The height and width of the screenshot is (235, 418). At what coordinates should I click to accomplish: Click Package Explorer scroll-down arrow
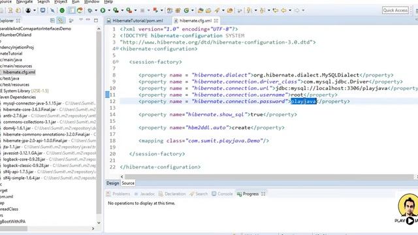click(x=99, y=223)
